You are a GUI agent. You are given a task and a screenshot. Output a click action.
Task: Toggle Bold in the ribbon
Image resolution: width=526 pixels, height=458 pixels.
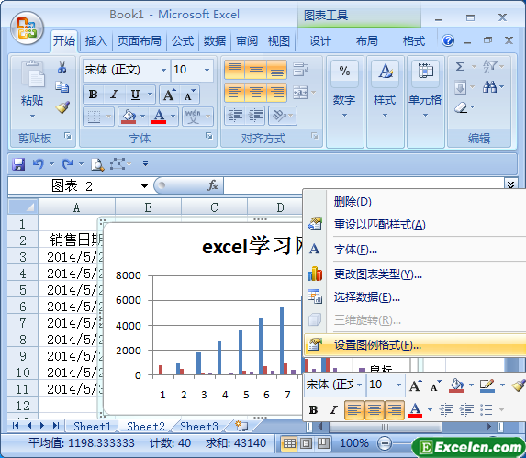94,95
